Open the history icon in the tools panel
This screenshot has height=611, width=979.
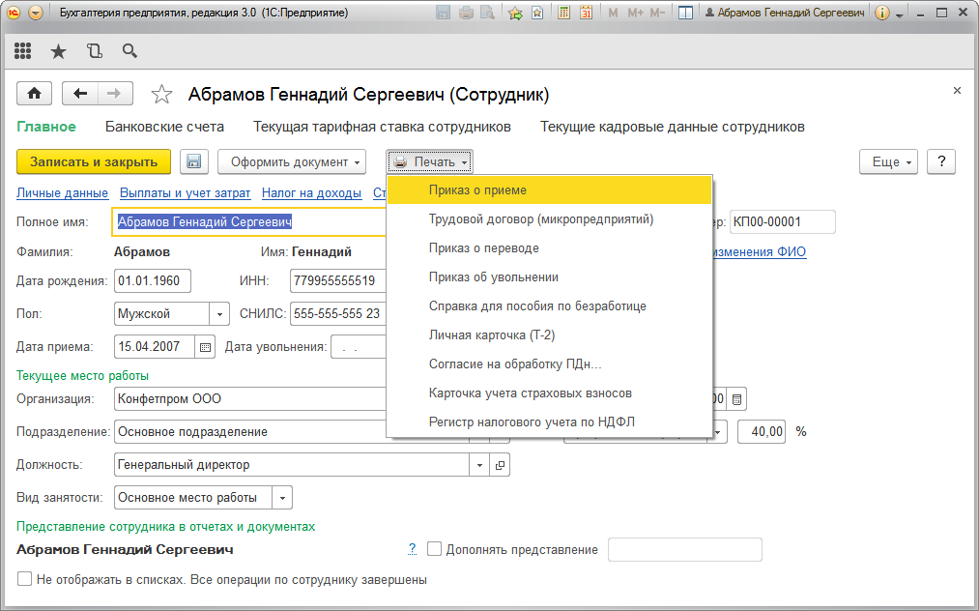pos(95,51)
